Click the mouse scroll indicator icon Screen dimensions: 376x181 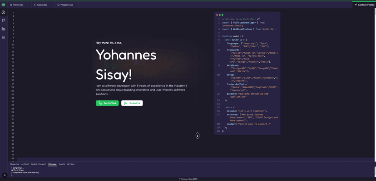point(198,136)
